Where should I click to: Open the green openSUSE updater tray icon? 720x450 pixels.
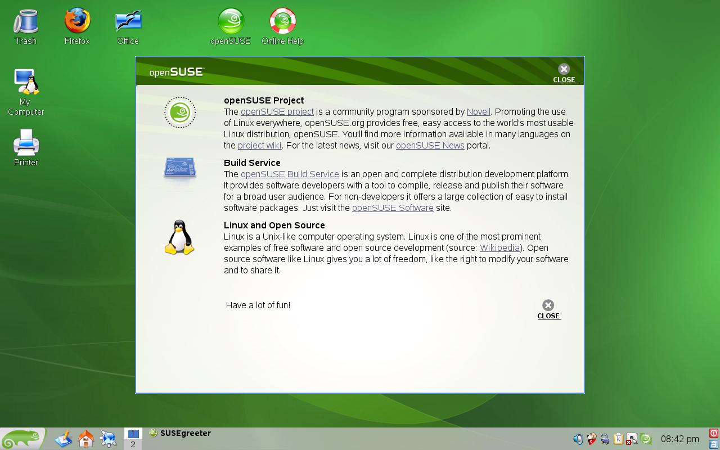645,439
